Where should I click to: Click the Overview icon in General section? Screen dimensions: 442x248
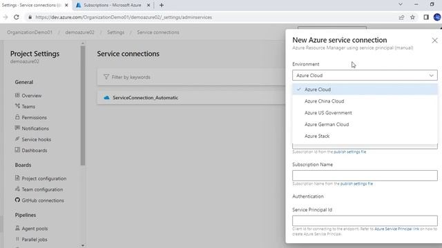click(x=17, y=95)
